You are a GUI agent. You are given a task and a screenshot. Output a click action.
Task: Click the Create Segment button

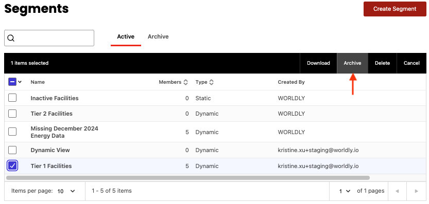coord(395,9)
